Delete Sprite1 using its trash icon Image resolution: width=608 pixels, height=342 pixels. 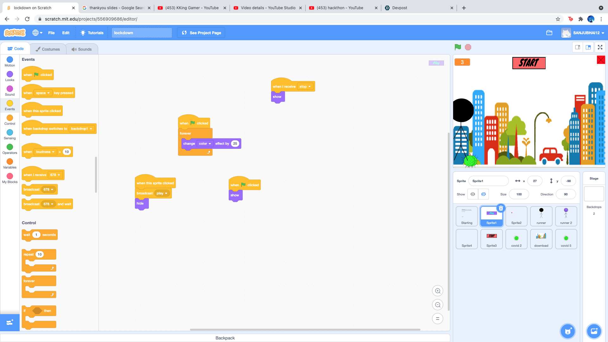coord(501,208)
